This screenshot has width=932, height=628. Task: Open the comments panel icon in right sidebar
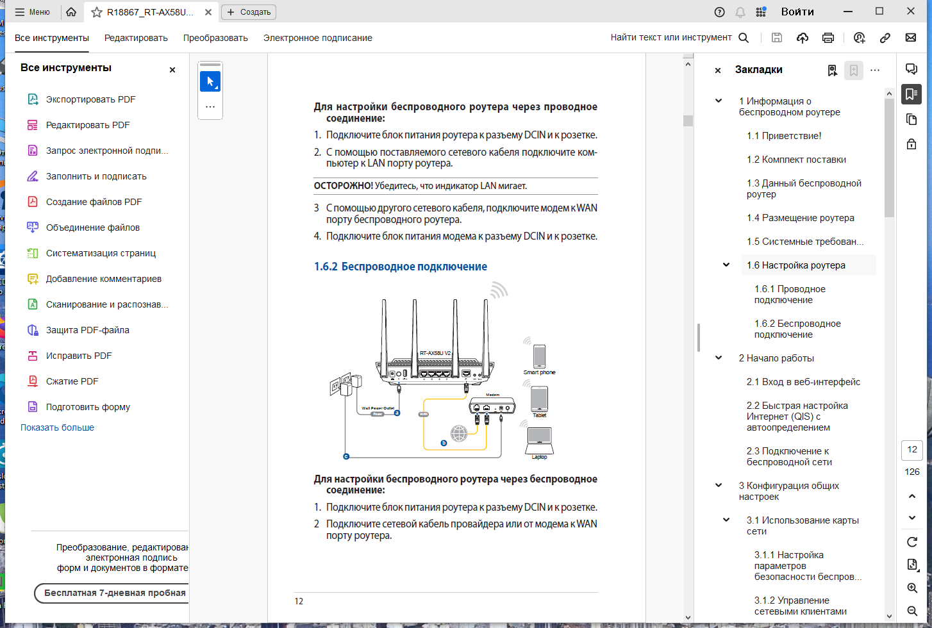[911, 69]
